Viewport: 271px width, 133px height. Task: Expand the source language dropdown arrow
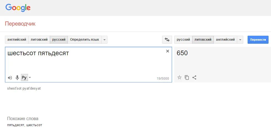pos(104,40)
